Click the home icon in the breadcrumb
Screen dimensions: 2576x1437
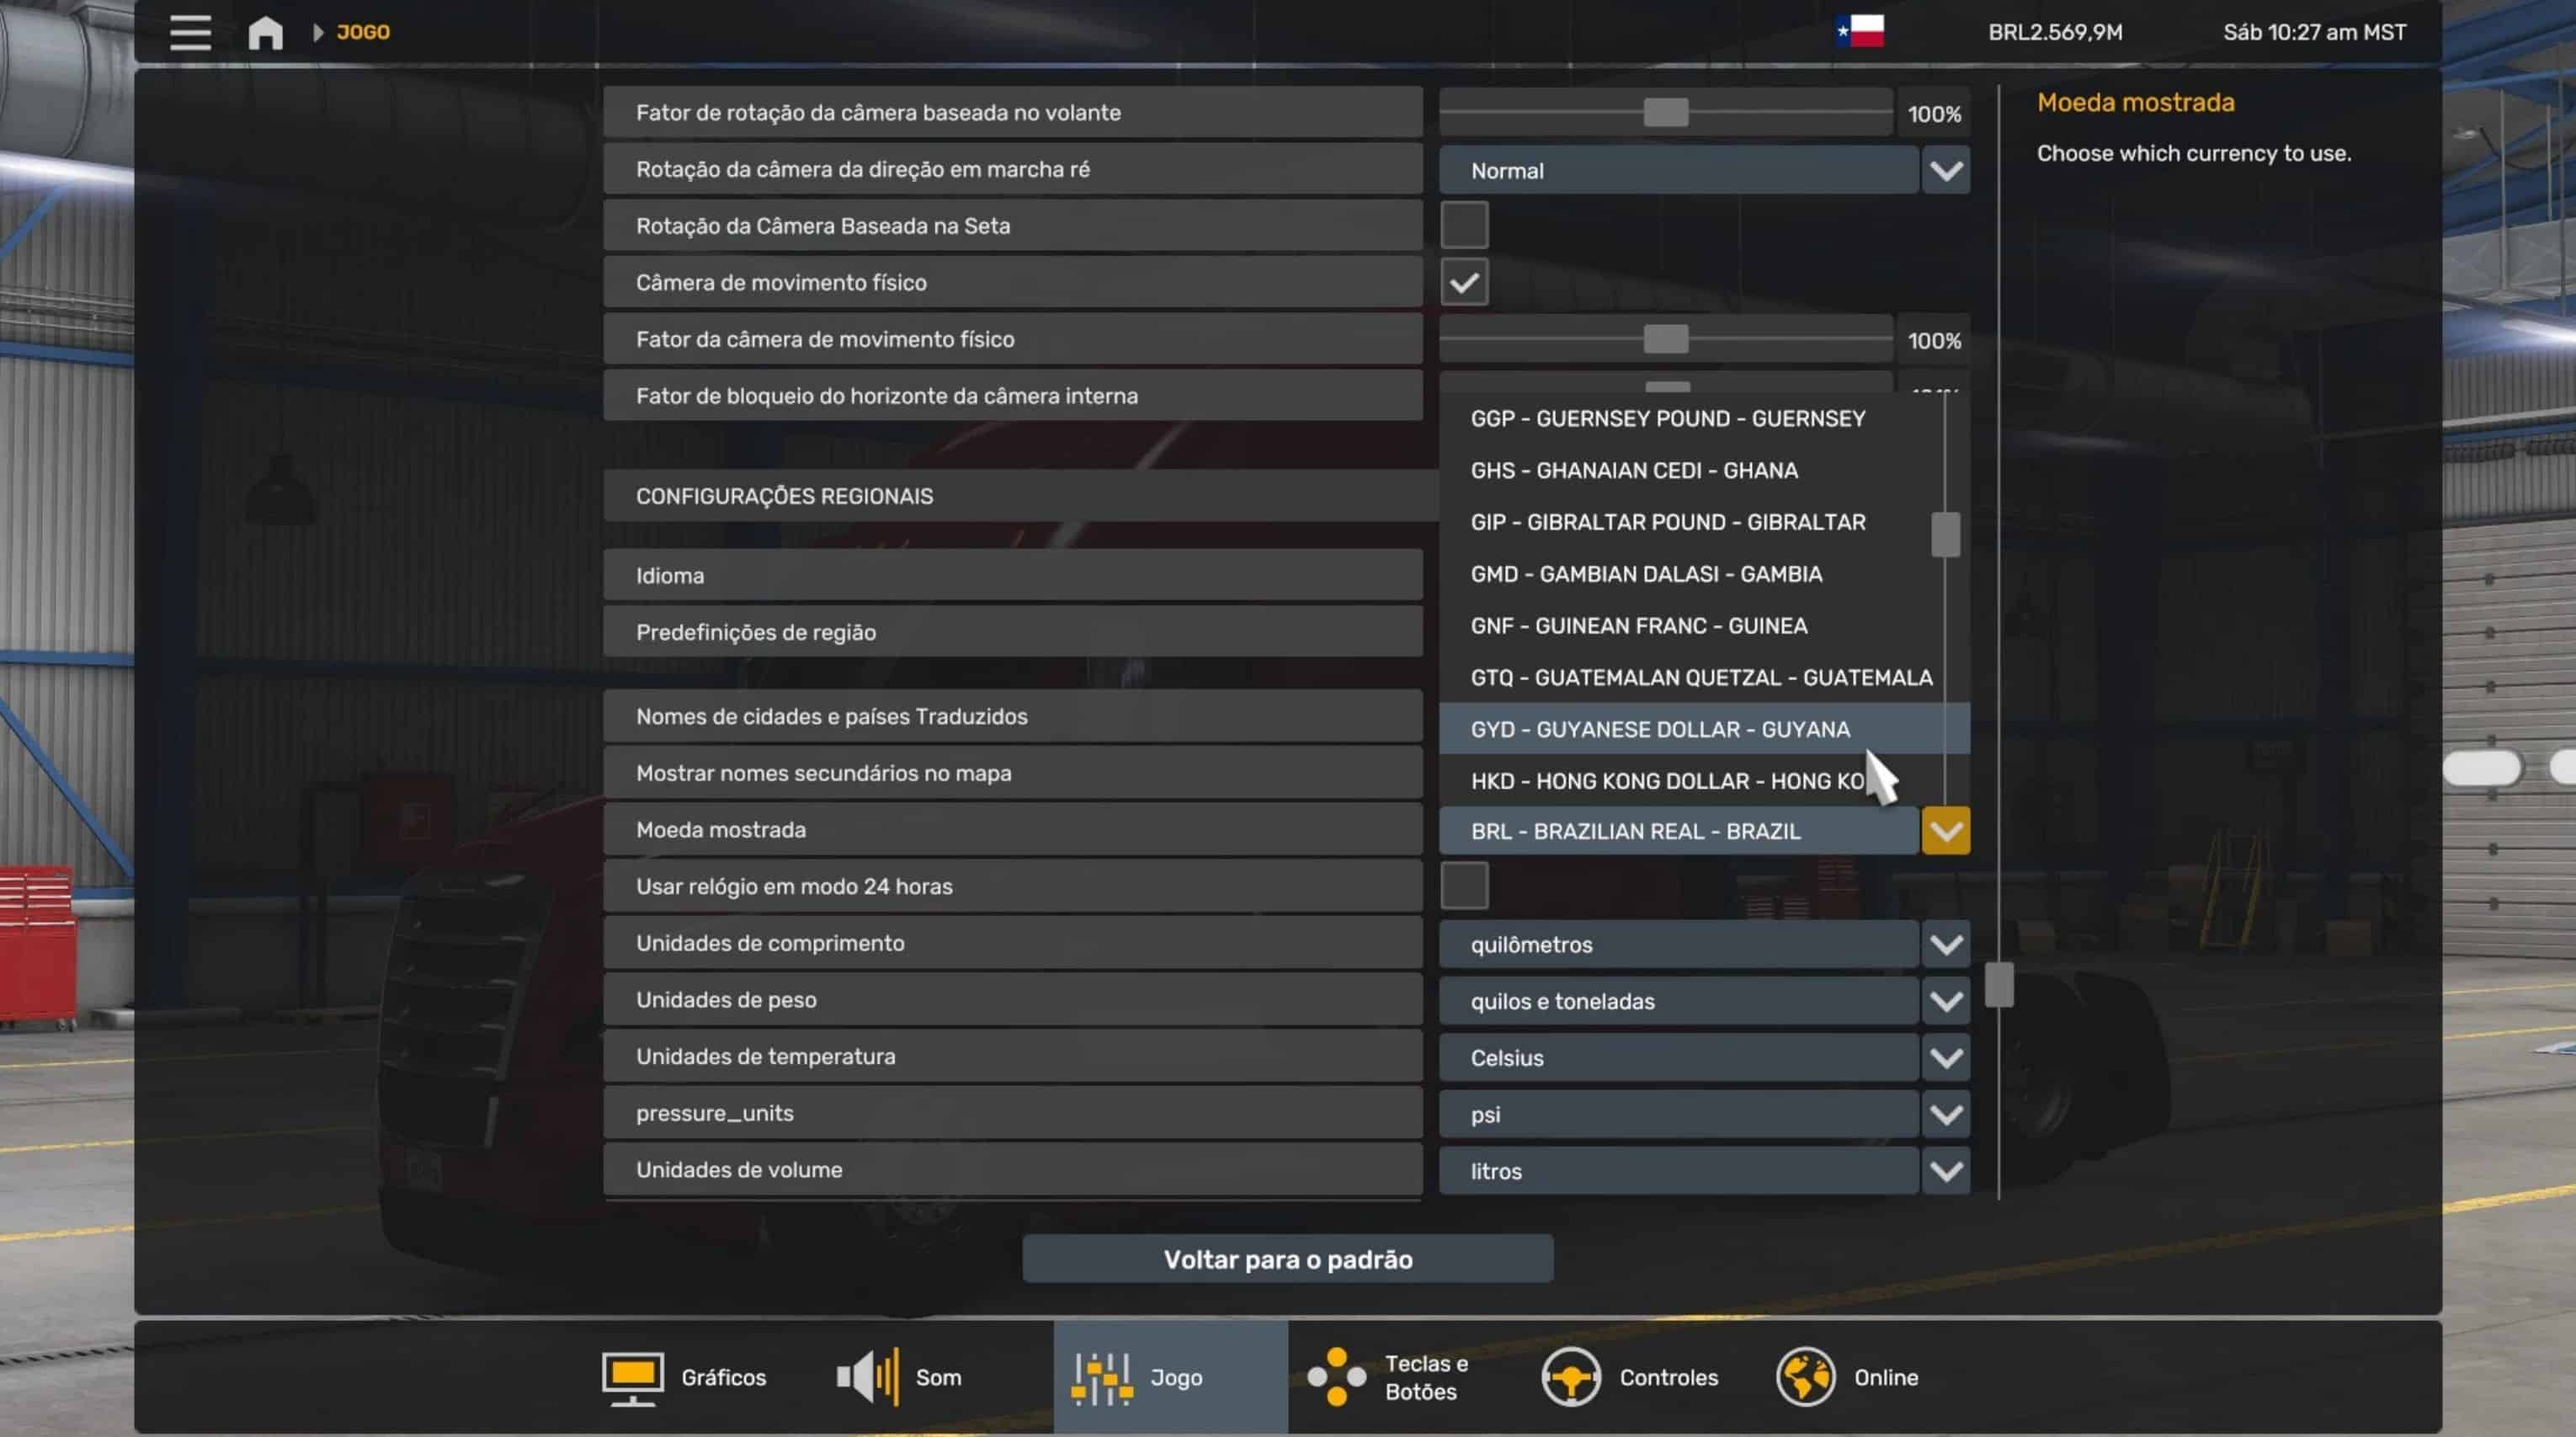(265, 32)
